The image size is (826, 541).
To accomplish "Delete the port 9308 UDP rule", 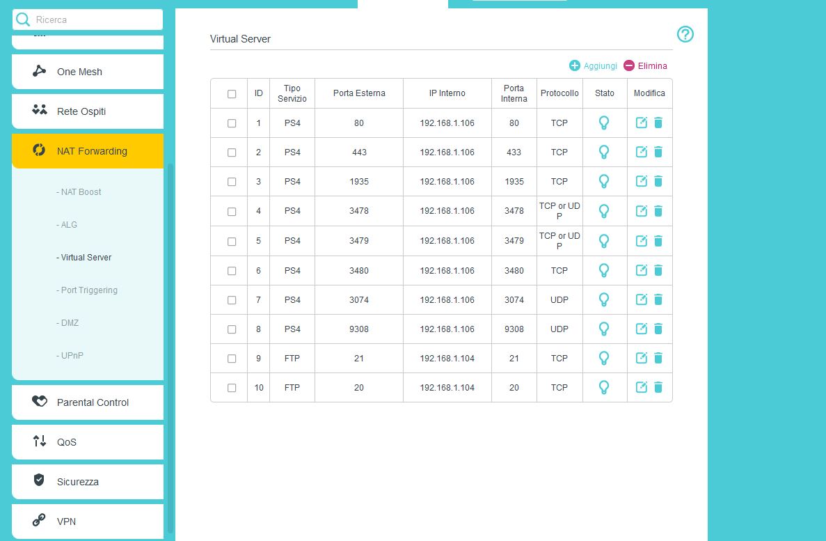I will [x=658, y=329].
